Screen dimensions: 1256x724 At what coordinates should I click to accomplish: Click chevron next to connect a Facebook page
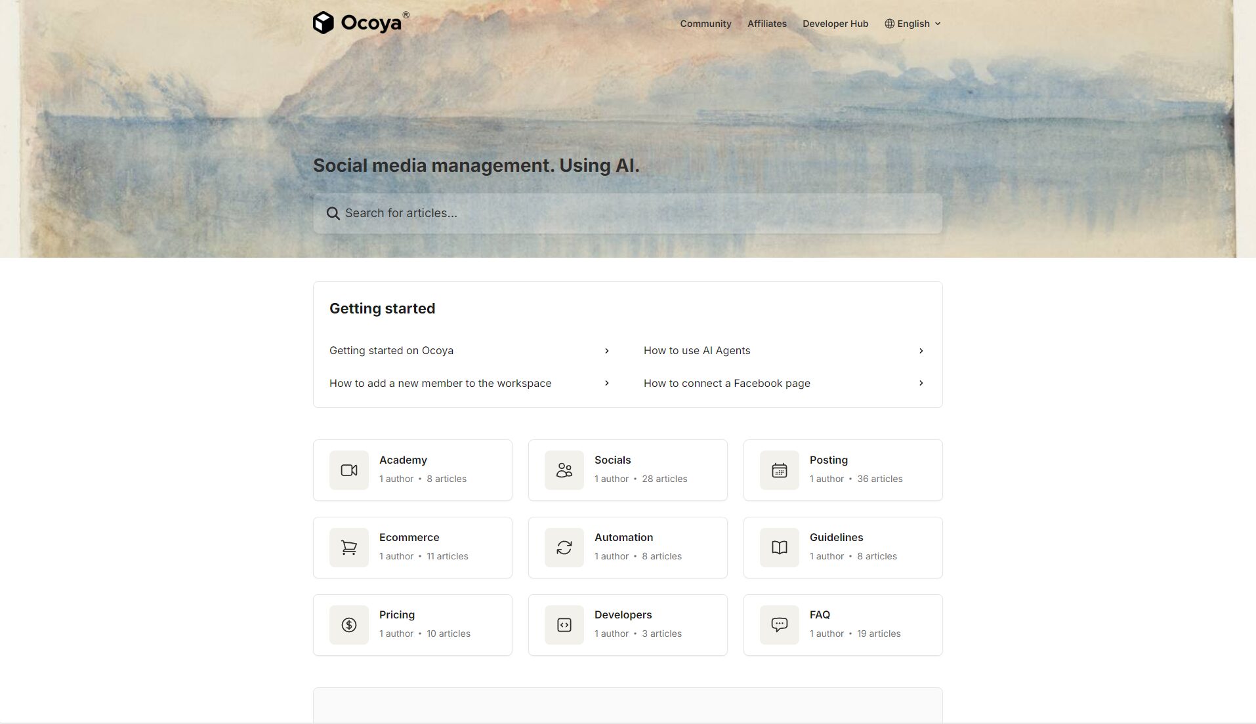click(x=921, y=383)
